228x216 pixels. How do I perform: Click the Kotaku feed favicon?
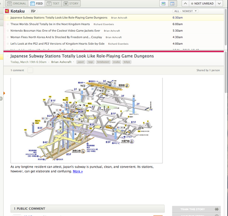tap(7, 11)
